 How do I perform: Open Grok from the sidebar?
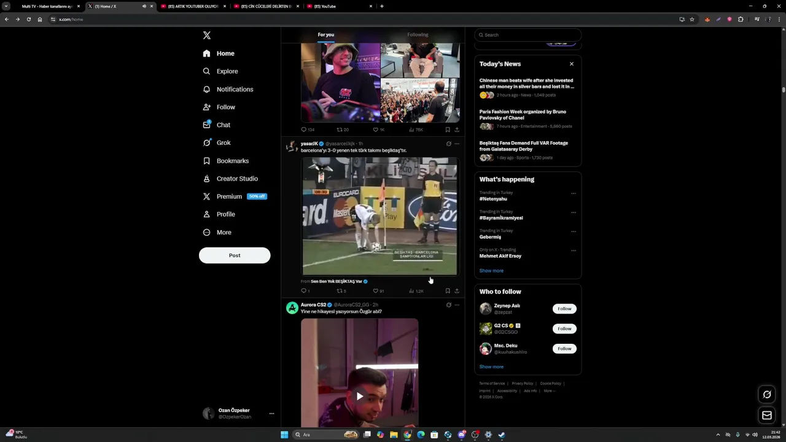(217, 142)
